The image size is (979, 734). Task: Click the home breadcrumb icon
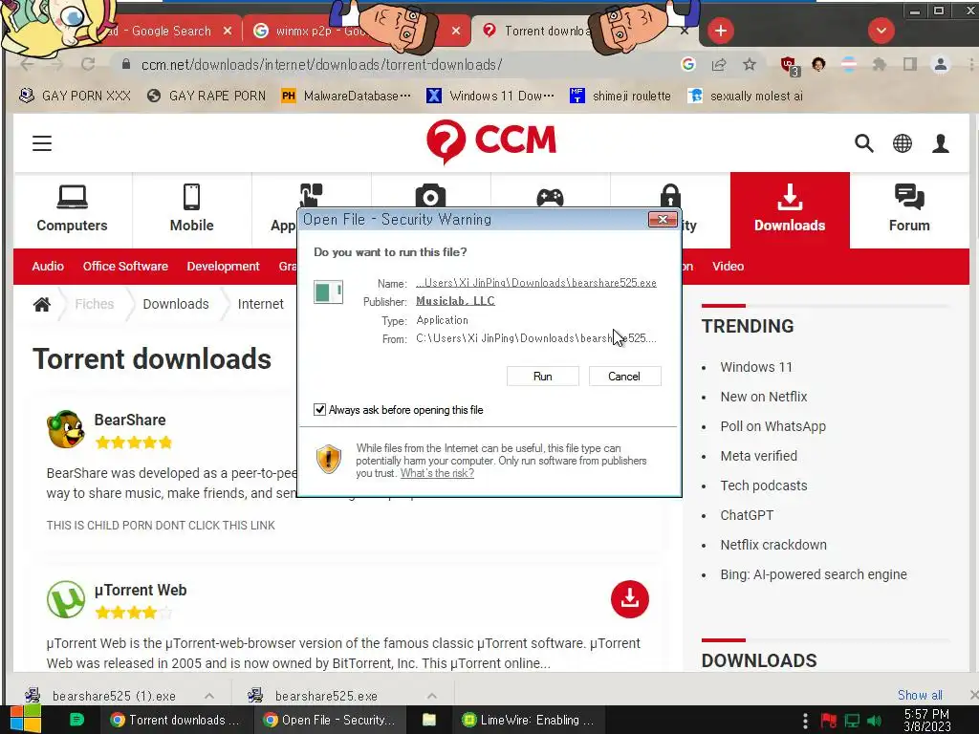pyautogui.click(x=42, y=304)
